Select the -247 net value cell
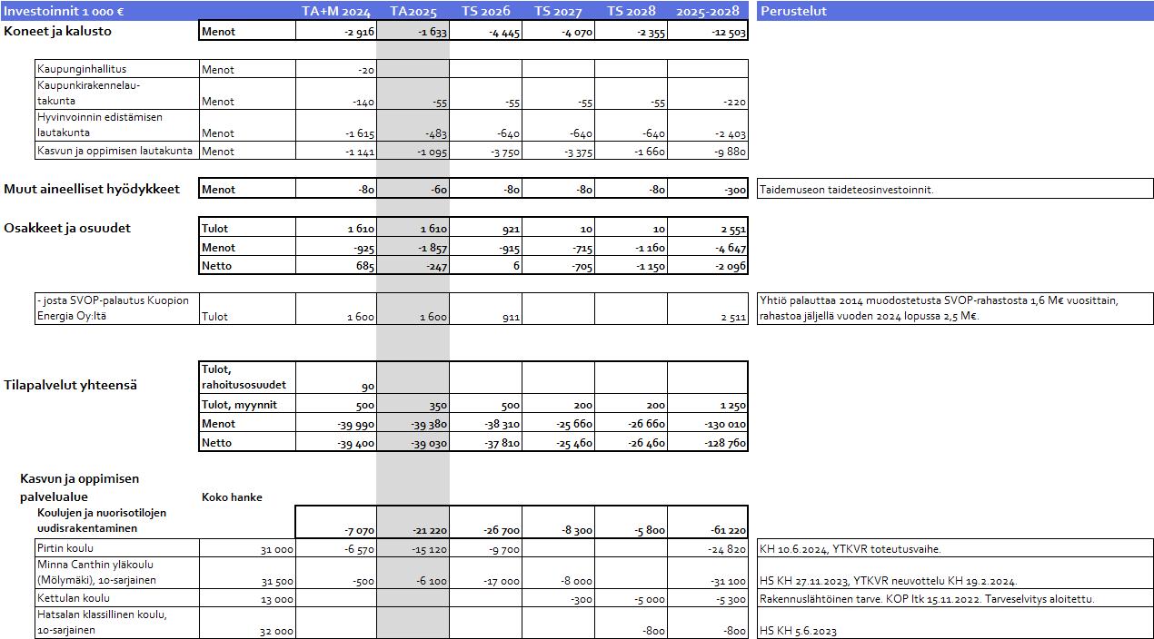This screenshot has width=1154, height=639. coord(413,266)
